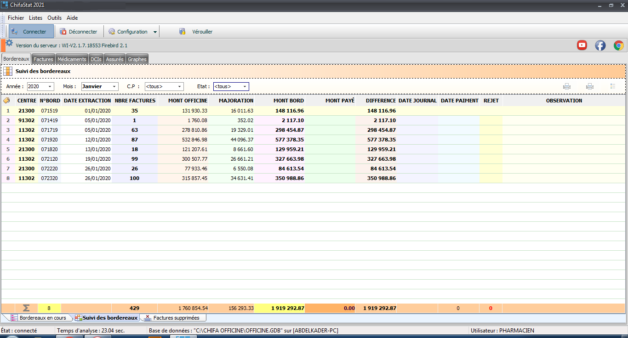Click the gear icon beside server version
This screenshot has height=338, width=628.
click(9, 43)
